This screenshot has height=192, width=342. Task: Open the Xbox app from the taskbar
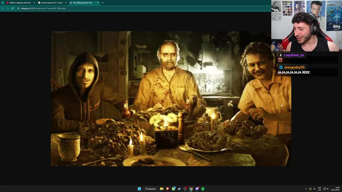click(x=173, y=189)
